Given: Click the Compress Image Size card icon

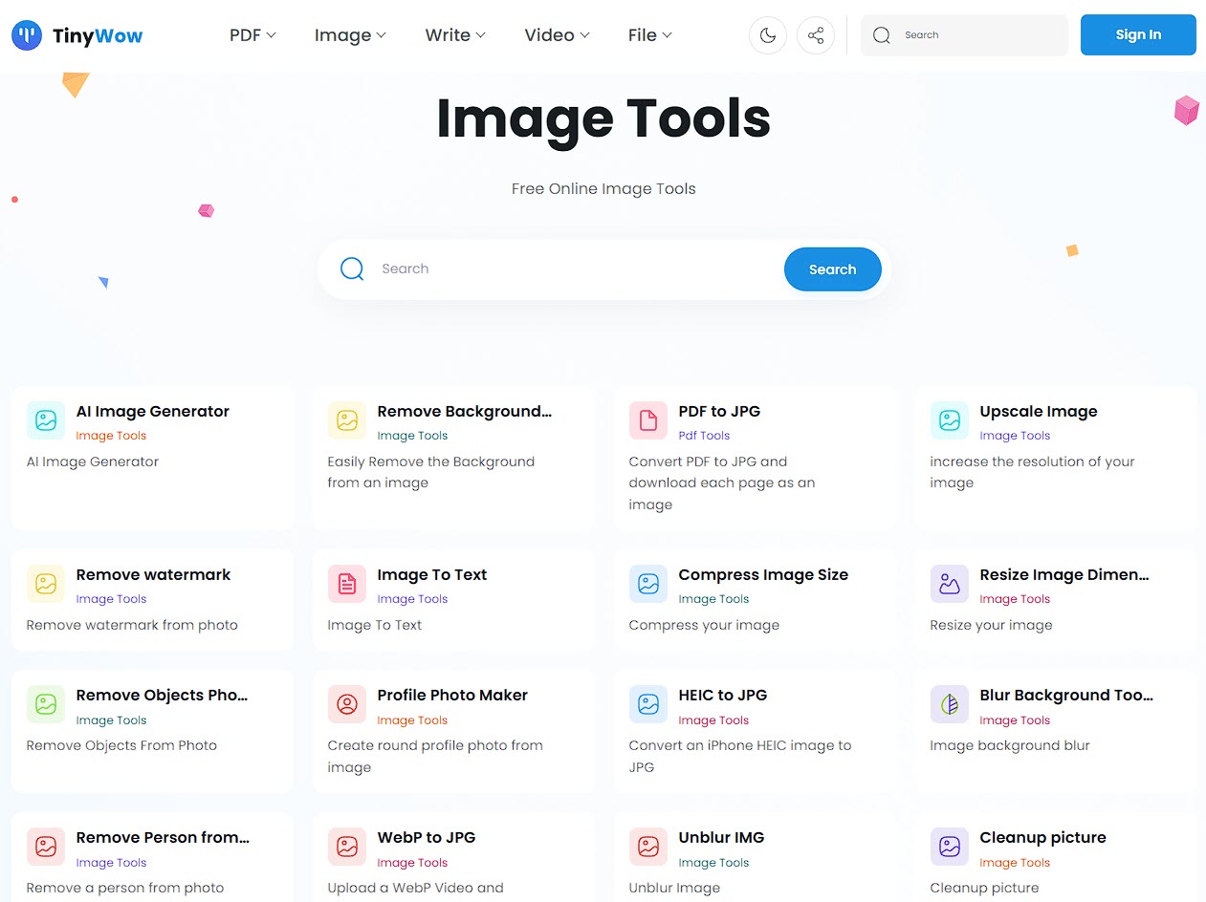Looking at the screenshot, I should click(x=648, y=584).
